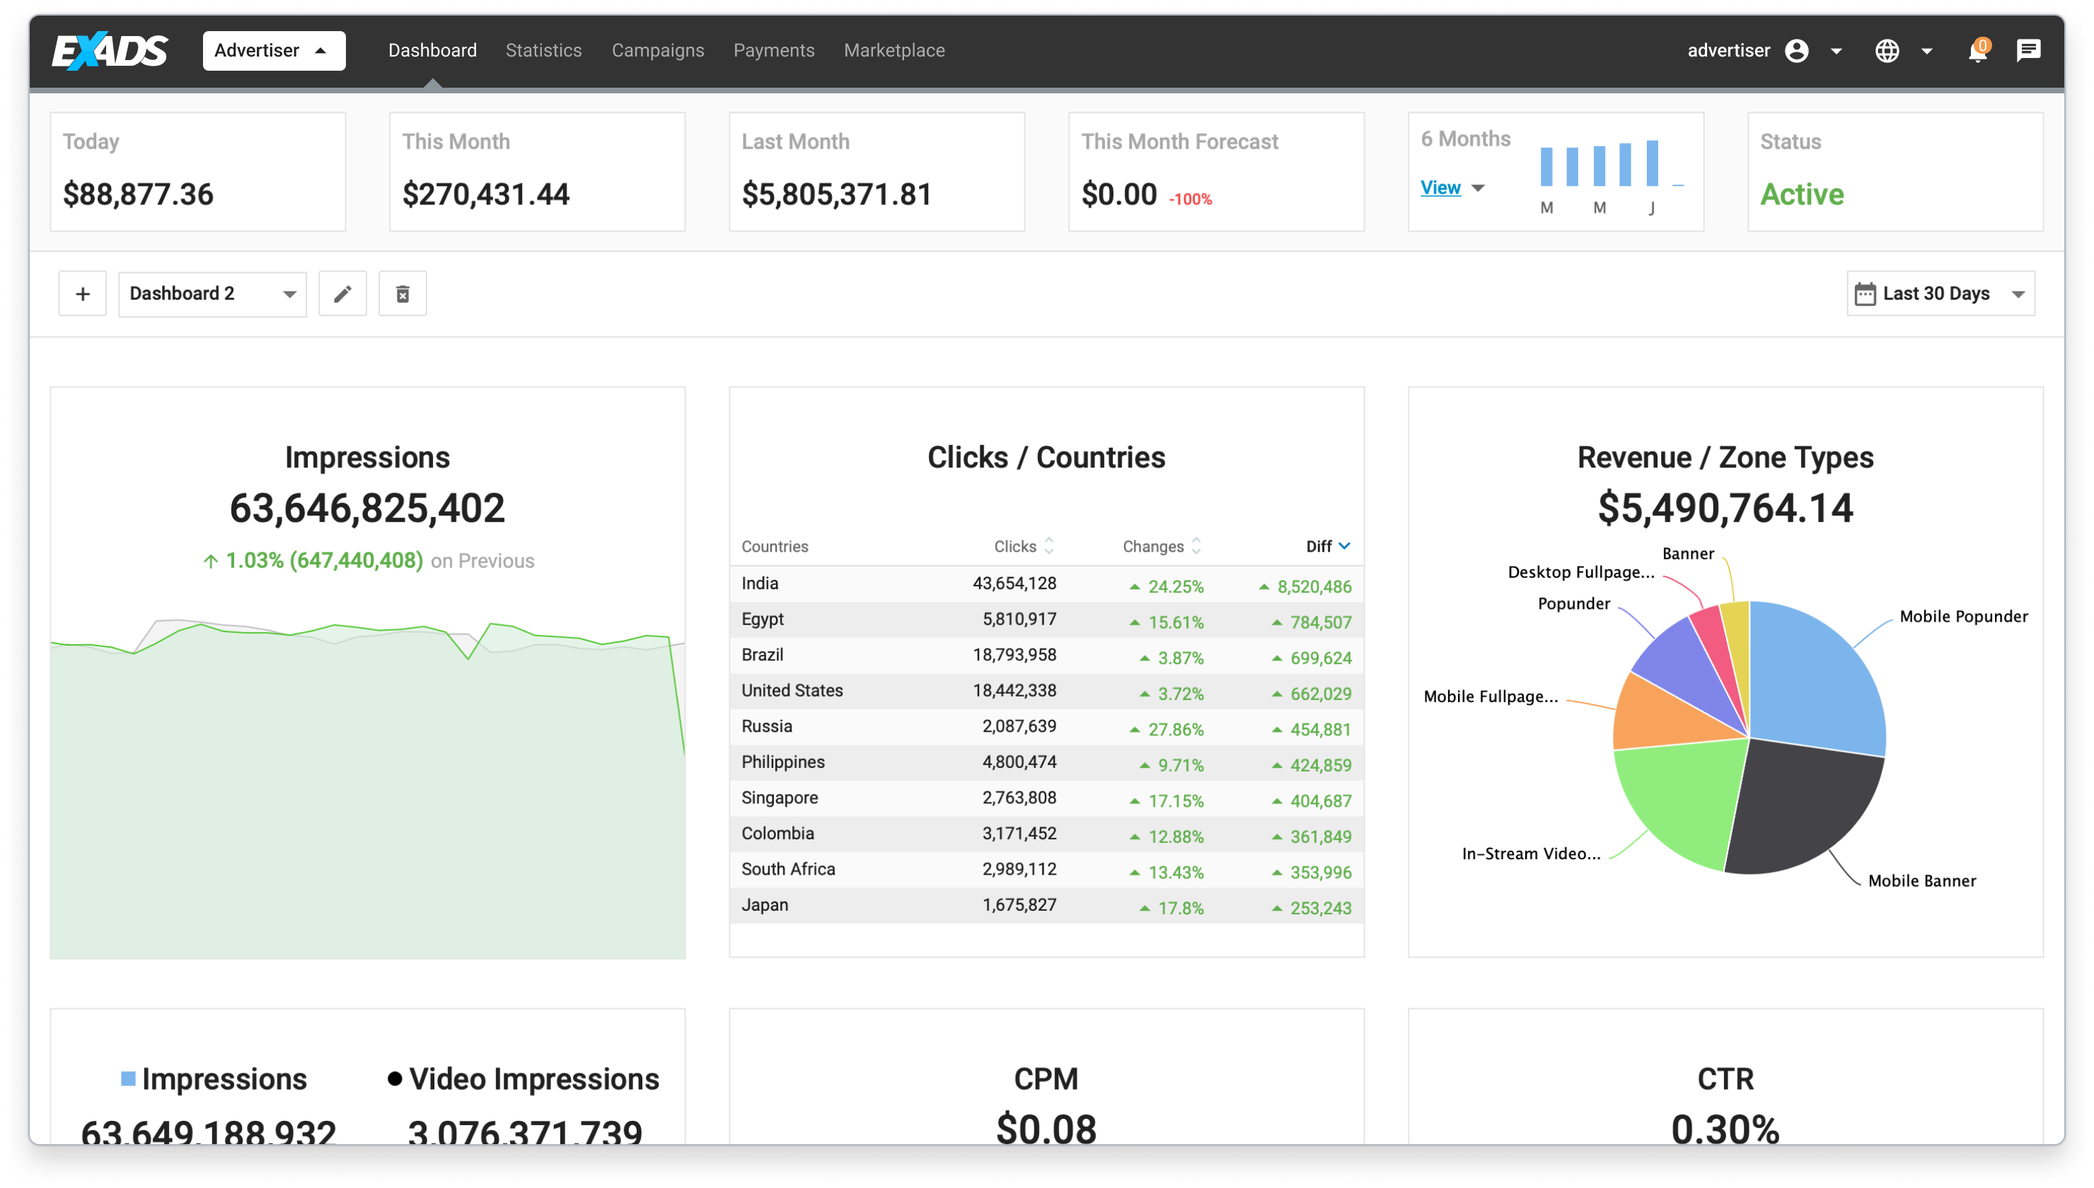Switch to the Campaigns tab
The image size is (2094, 1188).
tap(657, 49)
